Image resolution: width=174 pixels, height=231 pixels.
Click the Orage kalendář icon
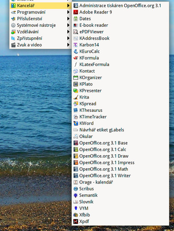click(x=76, y=182)
